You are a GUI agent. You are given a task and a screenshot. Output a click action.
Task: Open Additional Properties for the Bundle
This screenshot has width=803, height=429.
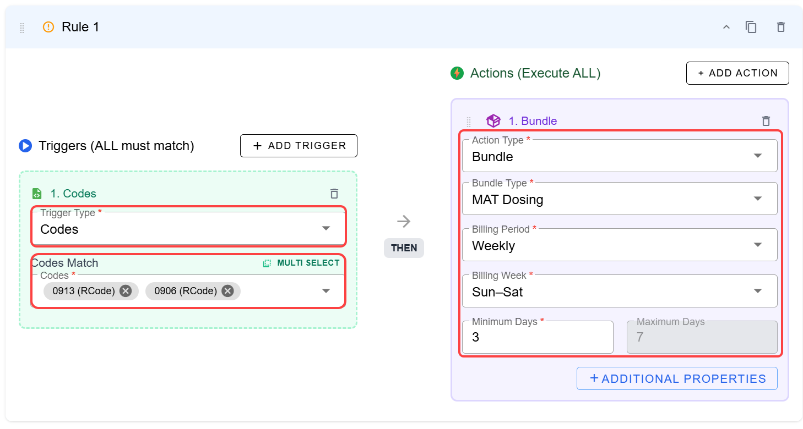(677, 378)
